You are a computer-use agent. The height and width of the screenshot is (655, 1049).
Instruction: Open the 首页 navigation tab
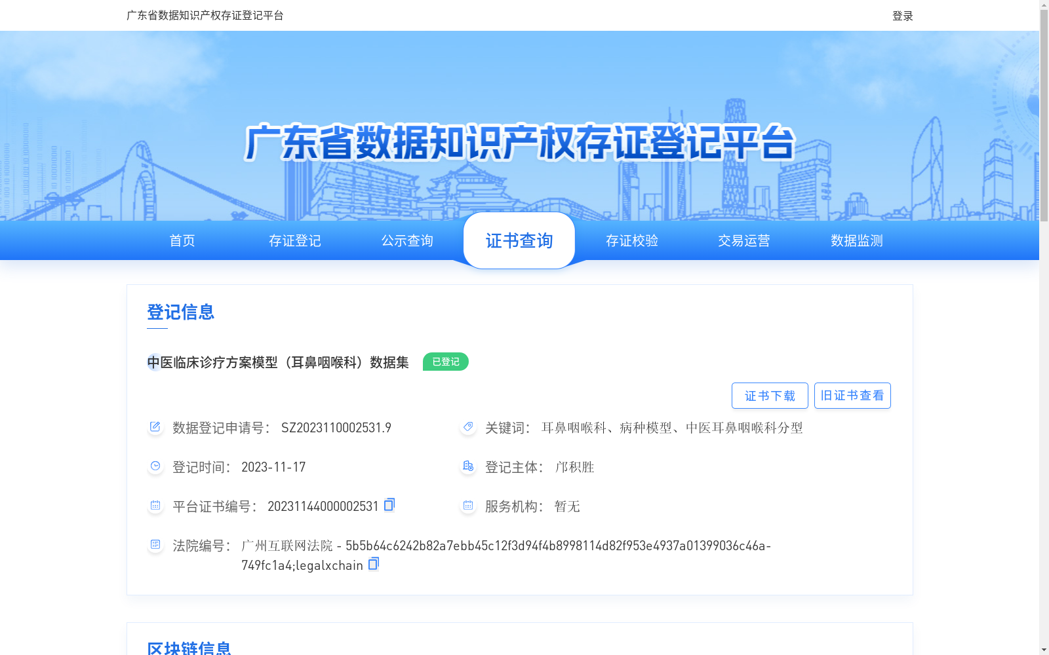pyautogui.click(x=182, y=240)
